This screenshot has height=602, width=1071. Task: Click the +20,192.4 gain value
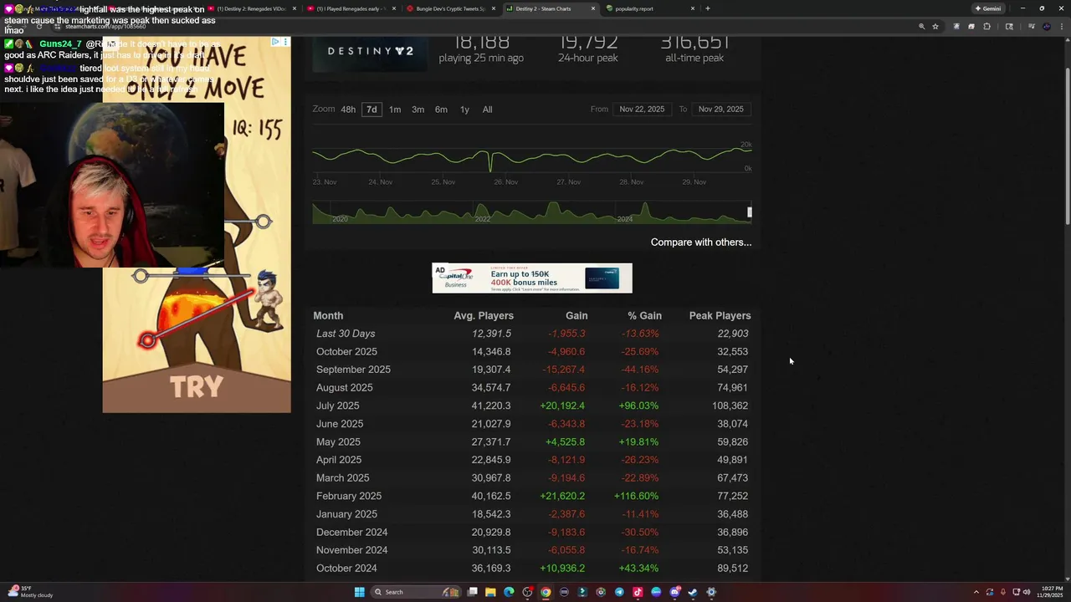coord(562,406)
